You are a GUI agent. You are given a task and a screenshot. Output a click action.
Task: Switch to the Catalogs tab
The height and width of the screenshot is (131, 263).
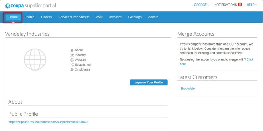point(135,17)
